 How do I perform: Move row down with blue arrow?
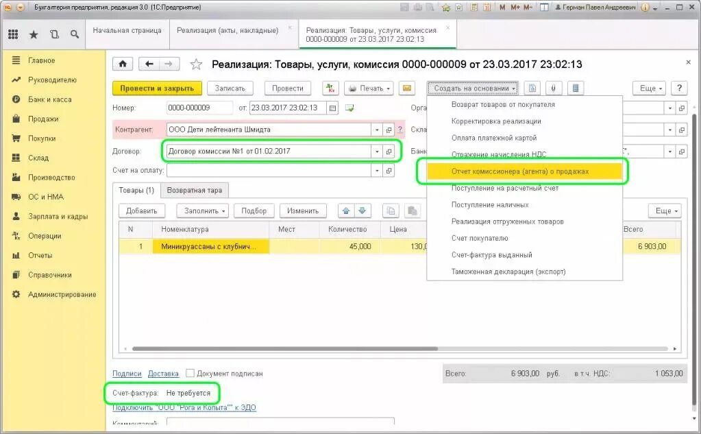pos(362,210)
